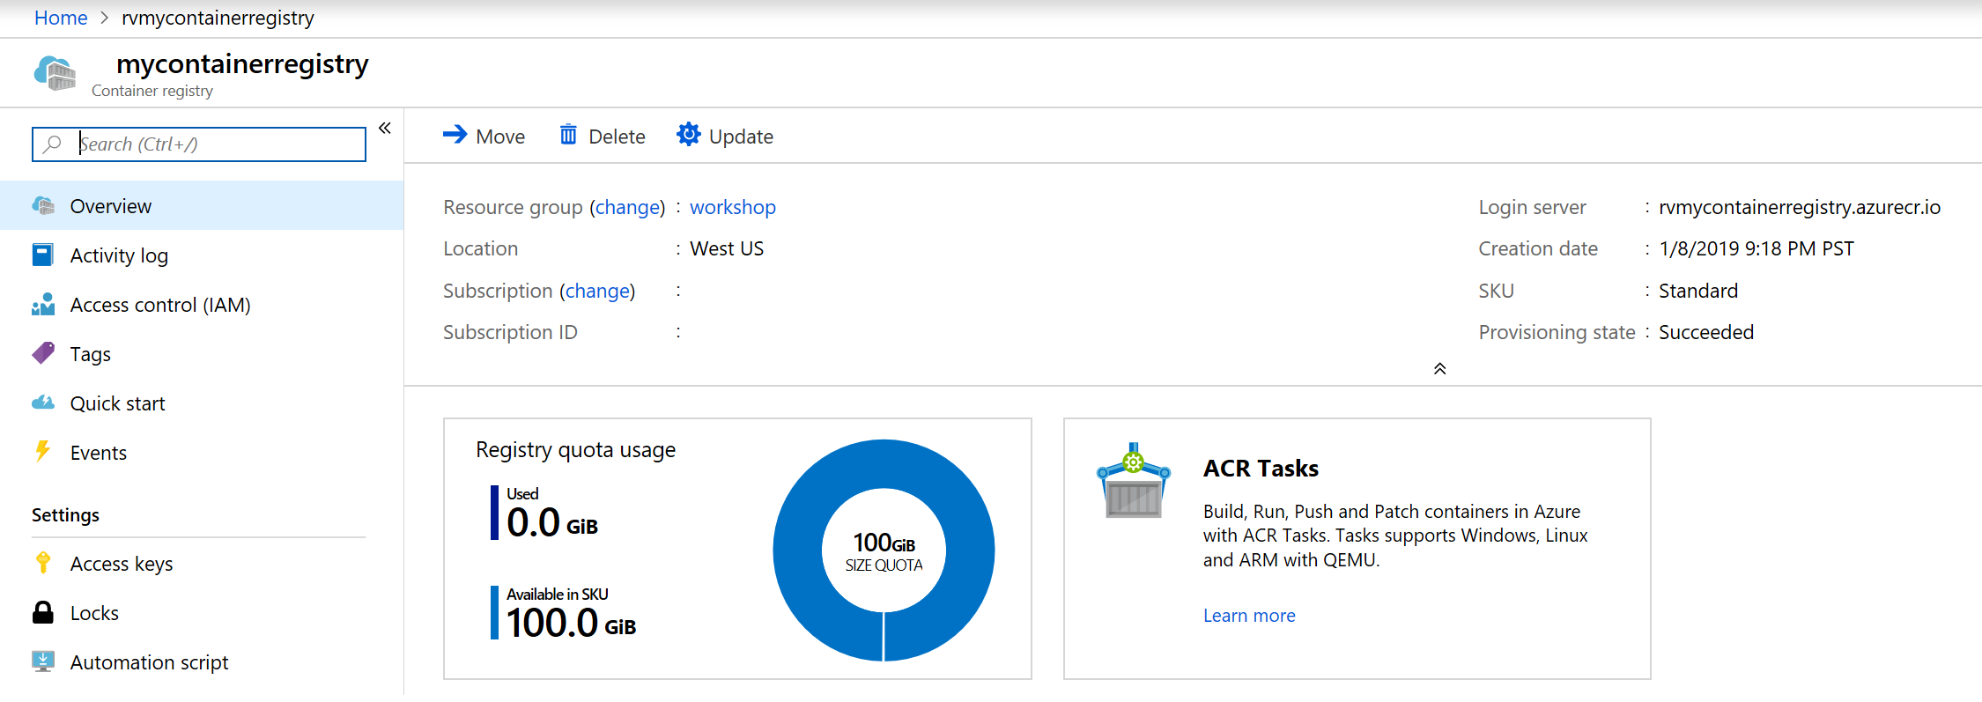Click the Delete trash can icon

click(568, 135)
